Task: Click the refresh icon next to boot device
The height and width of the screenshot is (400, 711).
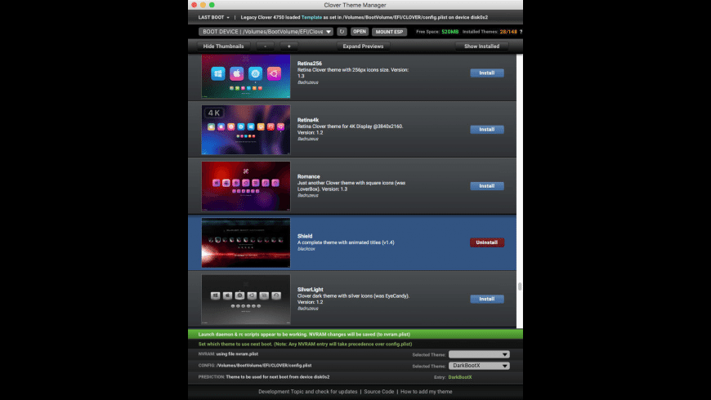Action: coord(342,32)
